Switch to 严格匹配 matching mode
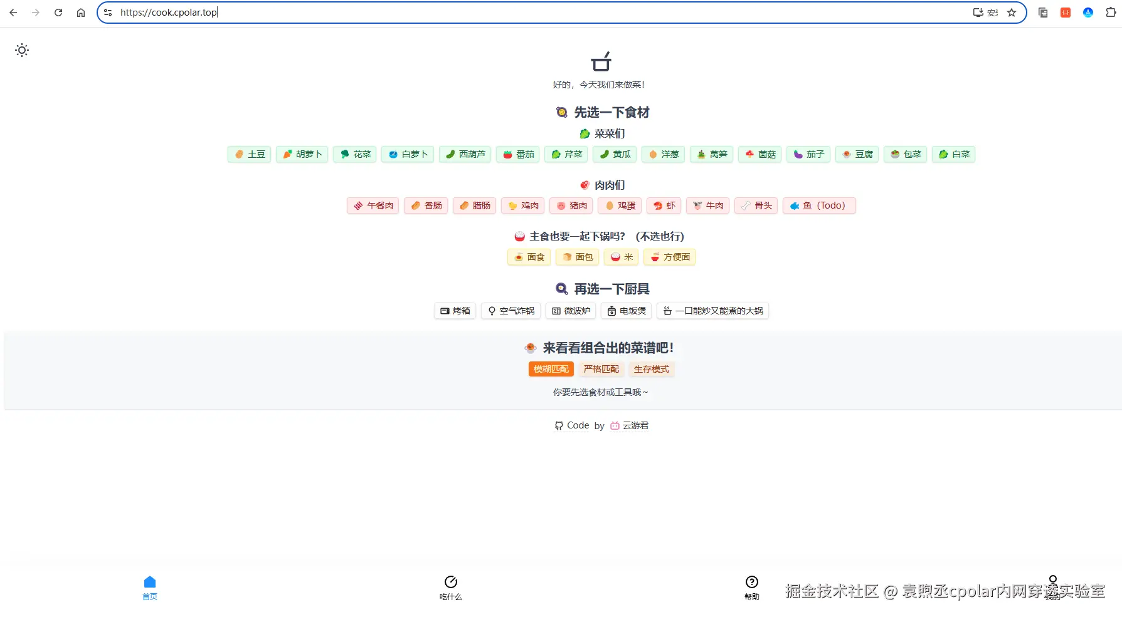1122x617 pixels. [x=601, y=369]
